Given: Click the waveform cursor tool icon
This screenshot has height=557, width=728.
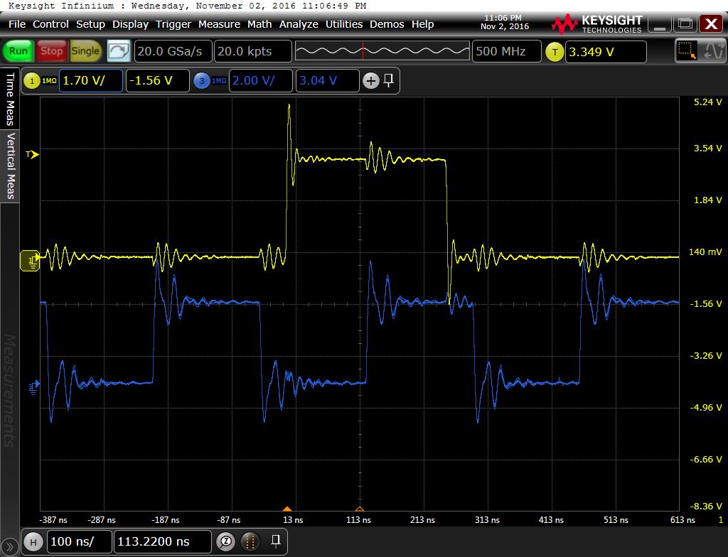Looking at the screenshot, I should point(713,50).
